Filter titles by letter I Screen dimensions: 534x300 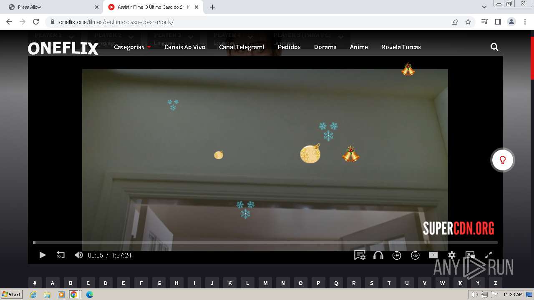pyautogui.click(x=194, y=283)
